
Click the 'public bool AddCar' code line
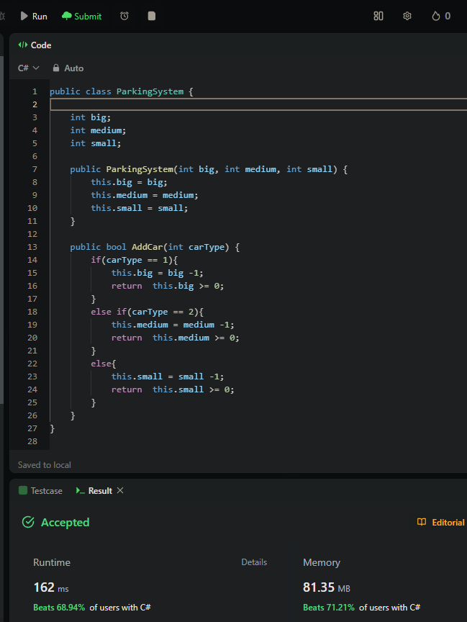[x=155, y=247]
